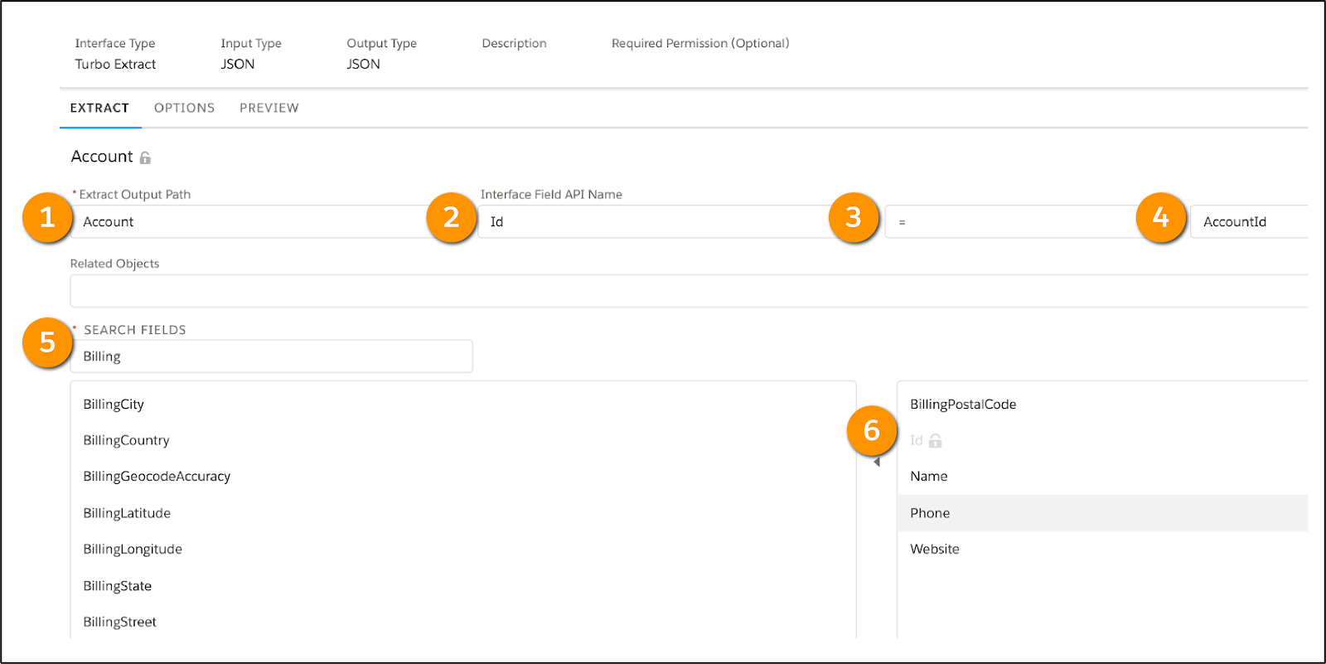Select Phone in the selected fields
Viewport: 1326px width, 664px height.
coord(1103,513)
